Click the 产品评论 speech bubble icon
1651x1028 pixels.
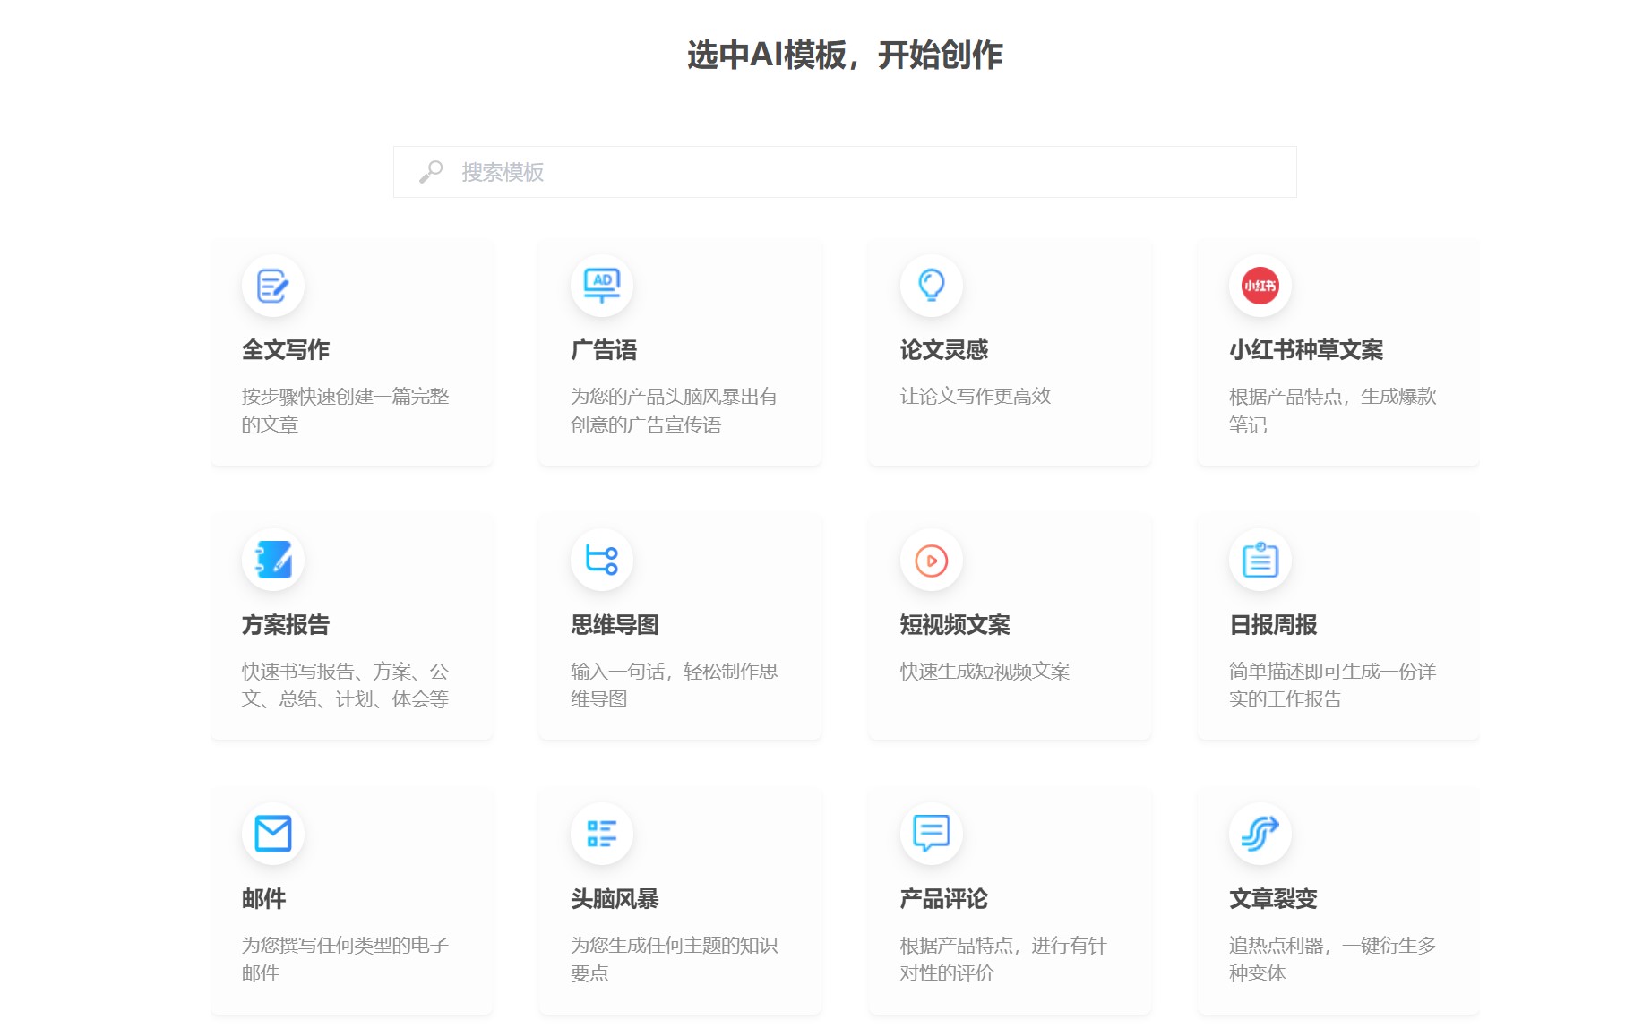(x=931, y=834)
